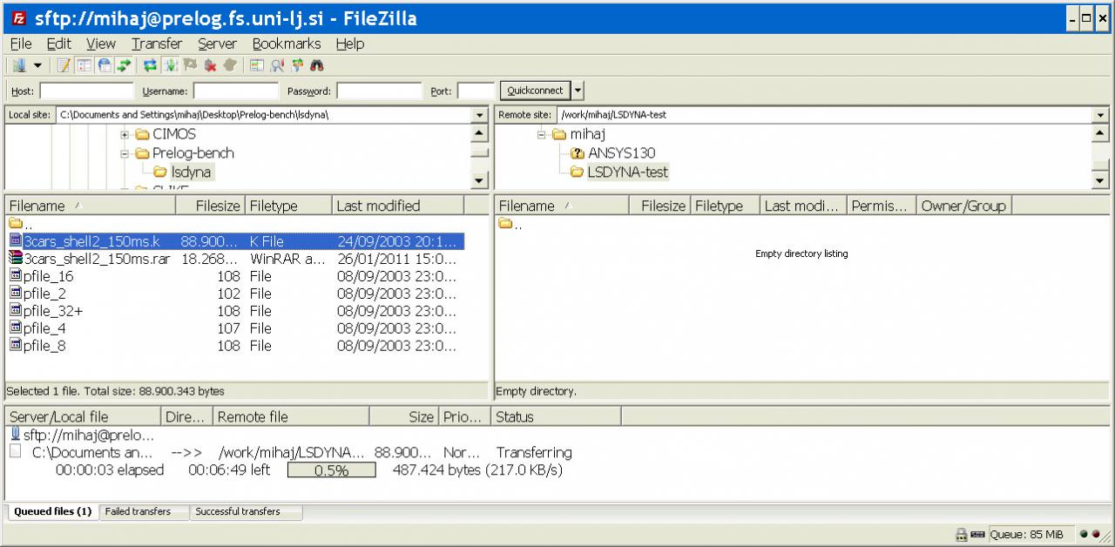This screenshot has width=1115, height=547.
Task: Open the Local site path dropdown
Action: [480, 115]
